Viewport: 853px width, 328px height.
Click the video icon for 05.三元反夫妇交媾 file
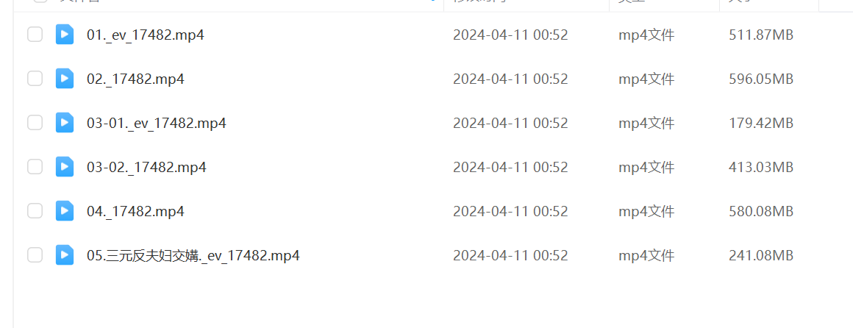pyautogui.click(x=65, y=255)
